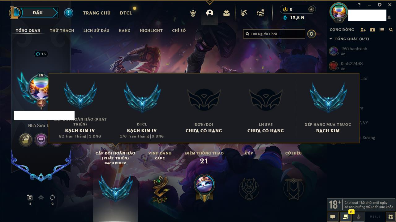Image resolution: width=396 pixels, height=222 pixels.
Task: Open the Profile icon in top navigation
Action: (x=210, y=13)
